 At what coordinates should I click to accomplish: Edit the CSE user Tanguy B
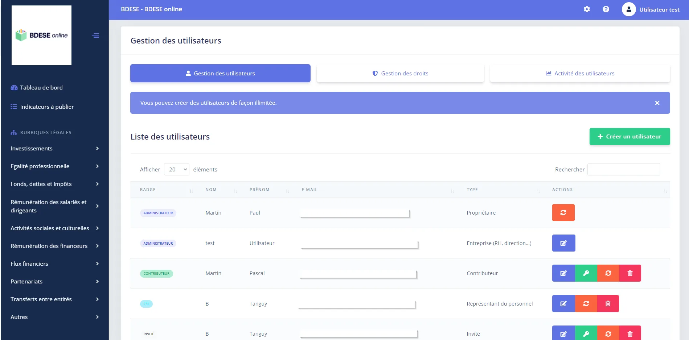tap(563, 304)
